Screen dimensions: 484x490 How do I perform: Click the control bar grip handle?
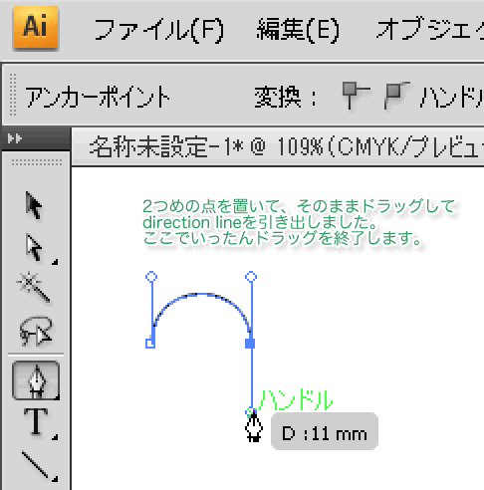[13, 95]
